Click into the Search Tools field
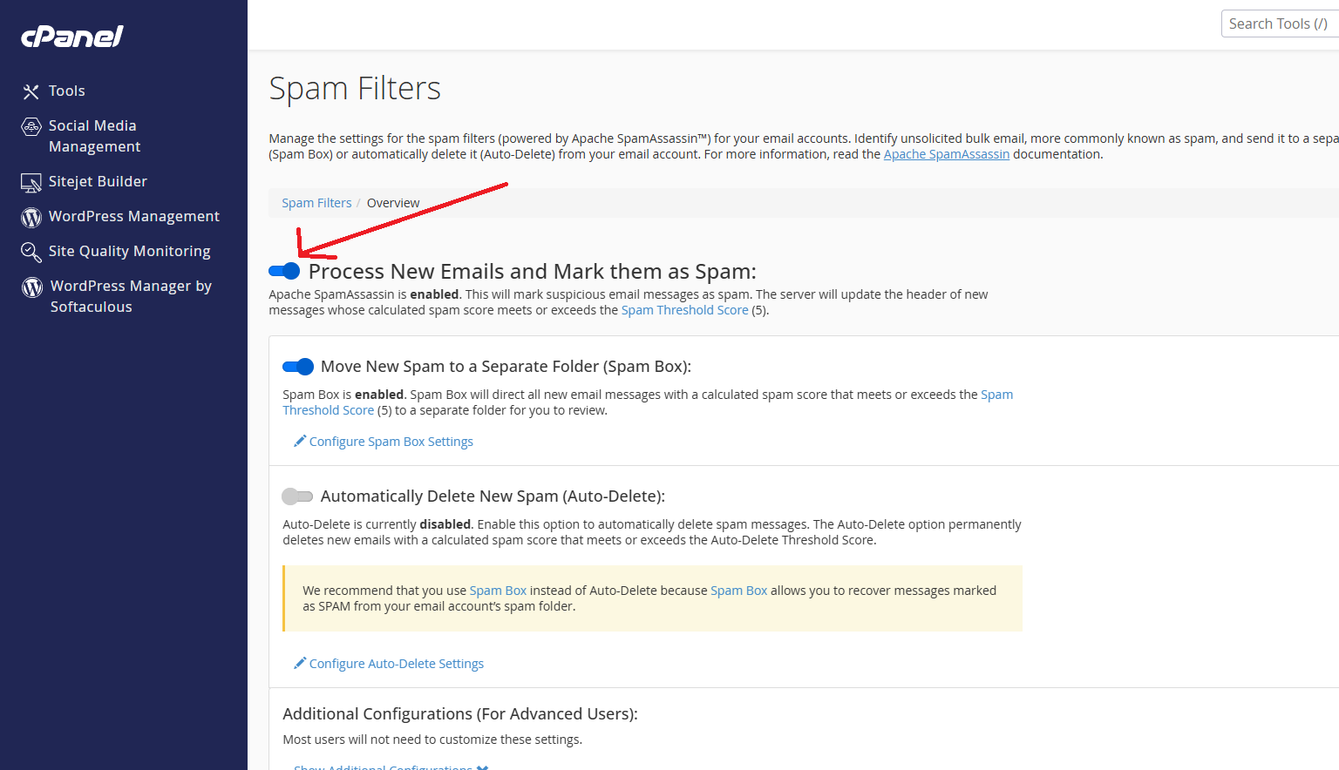 1280,24
